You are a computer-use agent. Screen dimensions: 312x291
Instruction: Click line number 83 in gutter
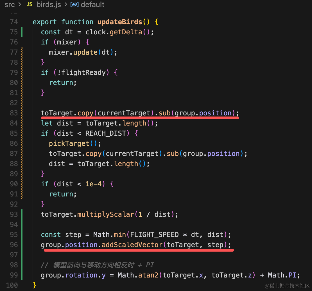pos(14,113)
